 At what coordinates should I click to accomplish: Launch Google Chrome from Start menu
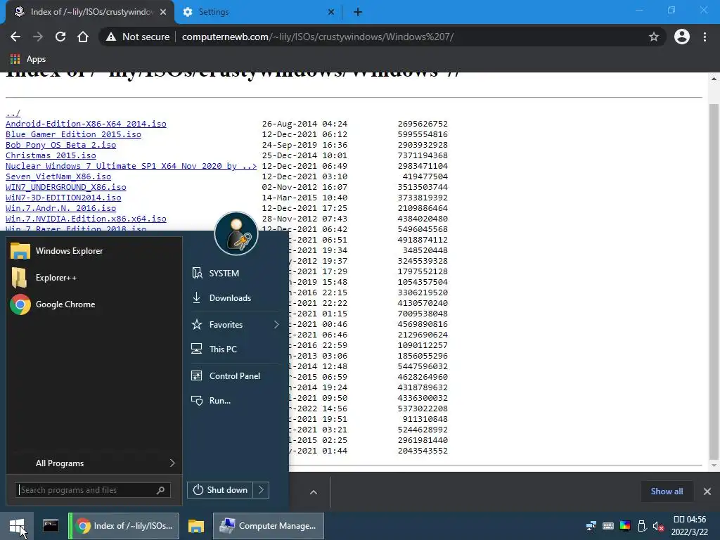(x=94, y=304)
